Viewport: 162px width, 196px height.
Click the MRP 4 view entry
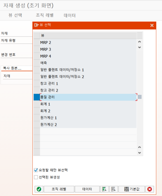pos(88,56)
